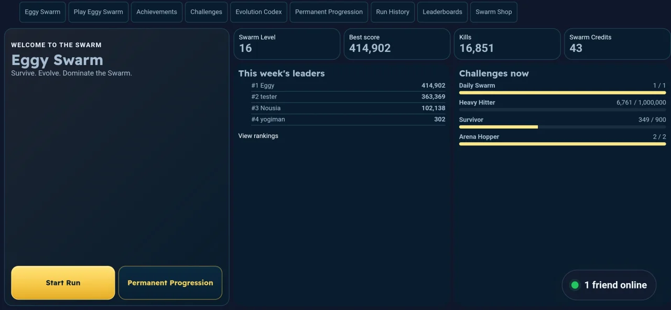671x310 pixels.
Task: Click the score 363,369 in leaderboard
Action: coord(433,97)
